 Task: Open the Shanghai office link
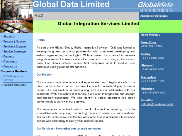pos(147,66)
